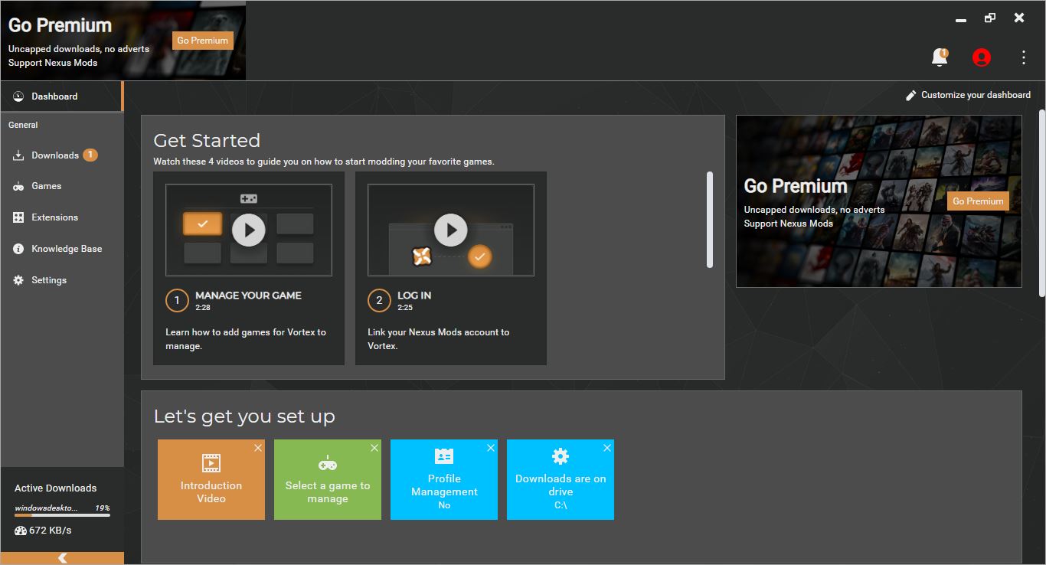
Task: Click Go Premium button in dashboard ad
Action: 978,201
